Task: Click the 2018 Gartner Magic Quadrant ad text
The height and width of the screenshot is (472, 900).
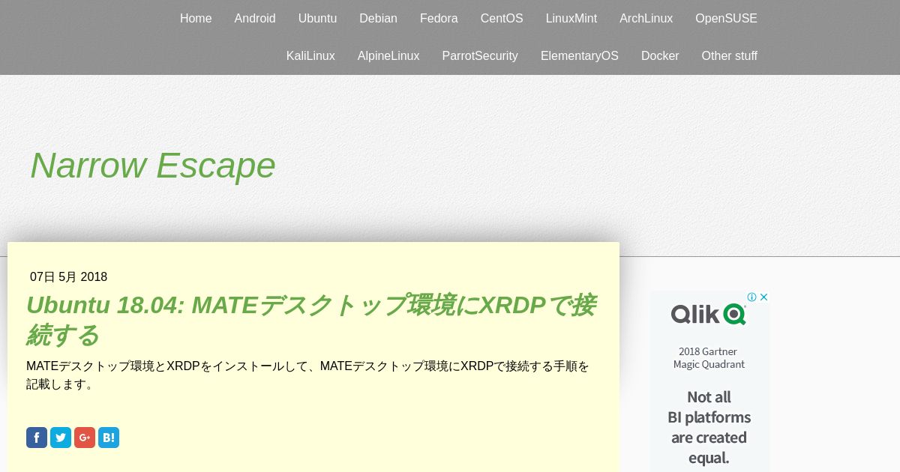Action: (709, 358)
